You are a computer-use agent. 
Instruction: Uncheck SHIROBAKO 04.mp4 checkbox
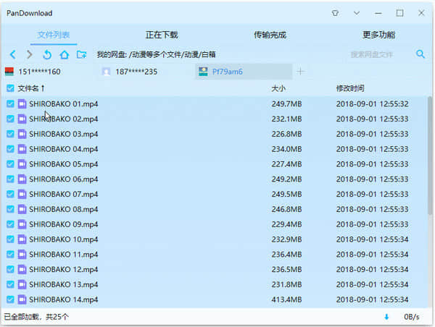click(x=10, y=149)
